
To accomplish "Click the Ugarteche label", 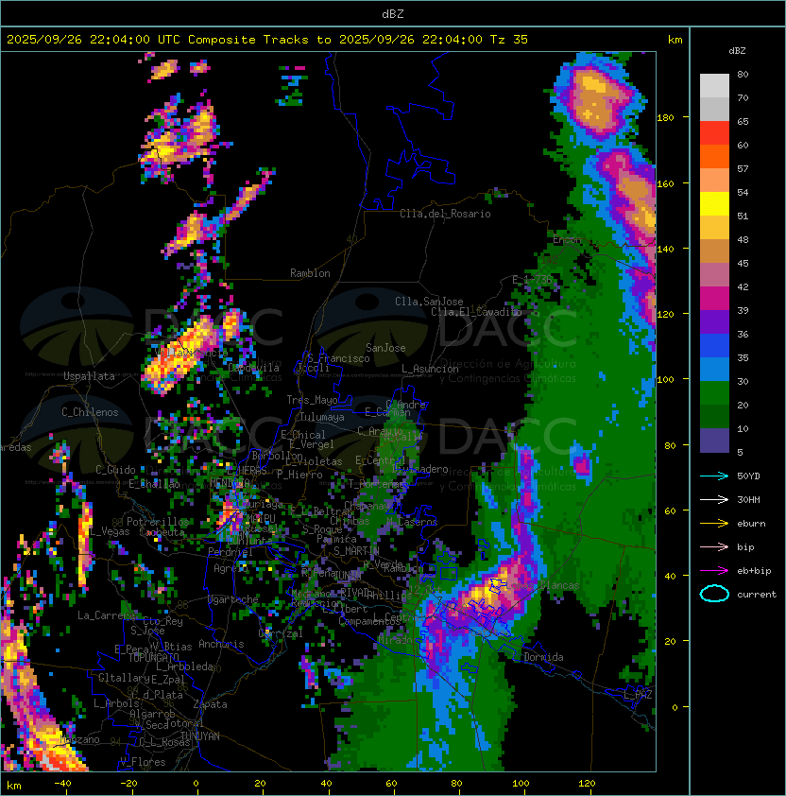I will pos(233,599).
